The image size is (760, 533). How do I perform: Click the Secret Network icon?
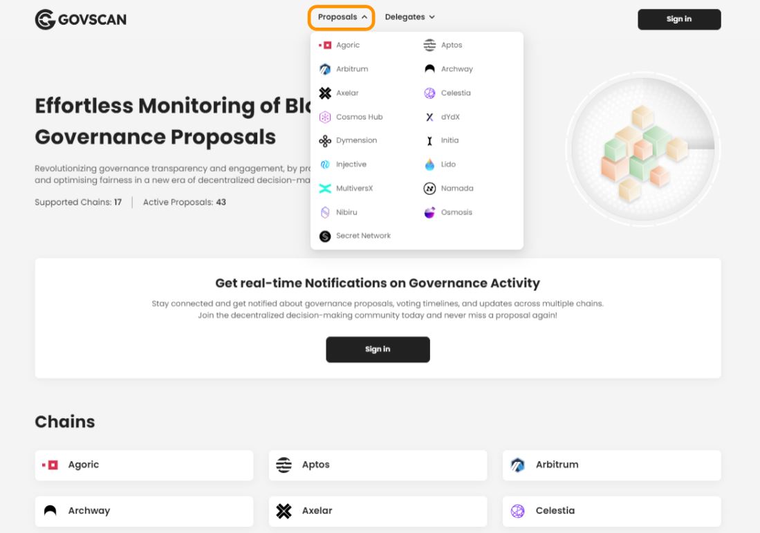[x=325, y=236]
